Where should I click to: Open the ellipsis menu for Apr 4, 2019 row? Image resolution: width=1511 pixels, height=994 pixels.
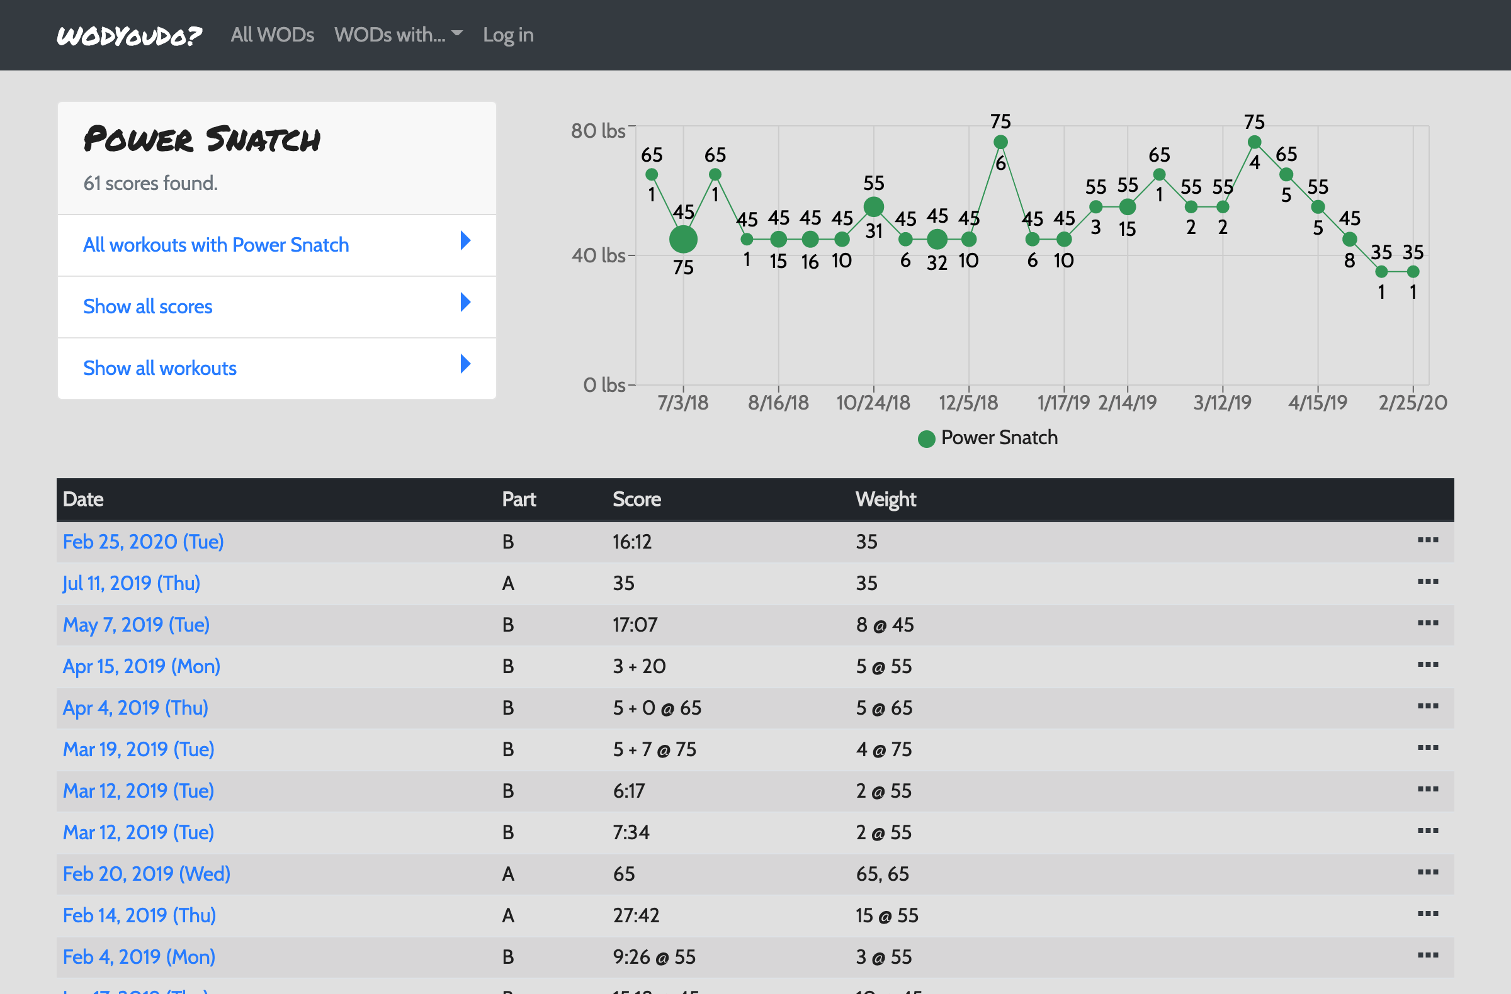(1428, 706)
